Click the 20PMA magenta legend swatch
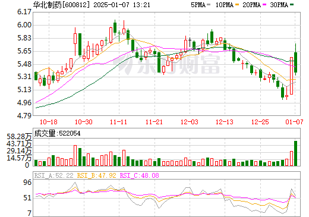Image resolution: width=309 pixels, height=217 pixels. [264, 5]
